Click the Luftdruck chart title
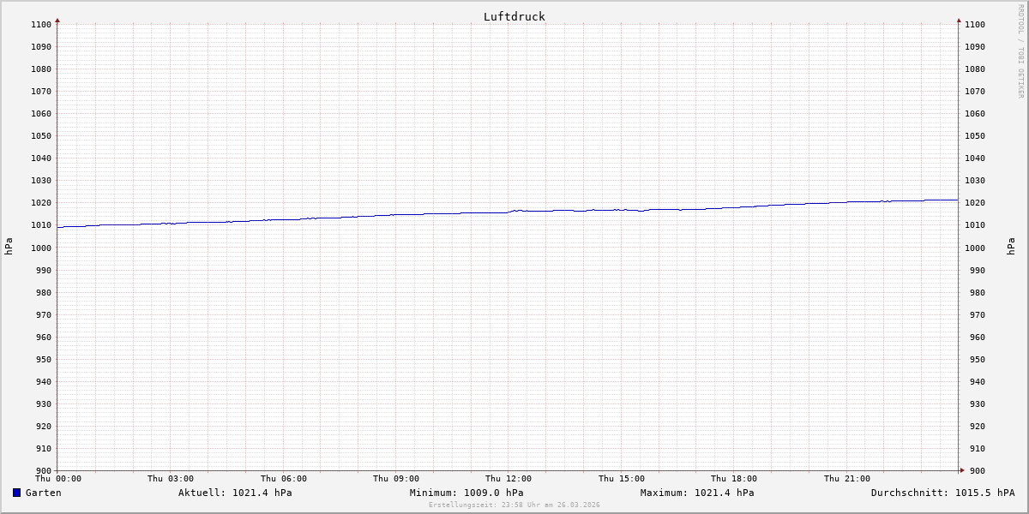Screen dimensions: 1029x514 pos(514,16)
